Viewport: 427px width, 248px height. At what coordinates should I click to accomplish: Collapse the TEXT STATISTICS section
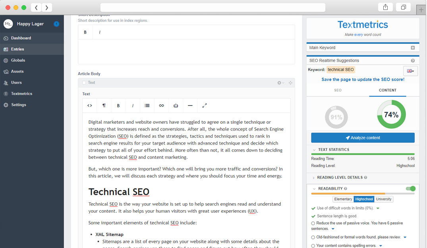pyautogui.click(x=314, y=150)
